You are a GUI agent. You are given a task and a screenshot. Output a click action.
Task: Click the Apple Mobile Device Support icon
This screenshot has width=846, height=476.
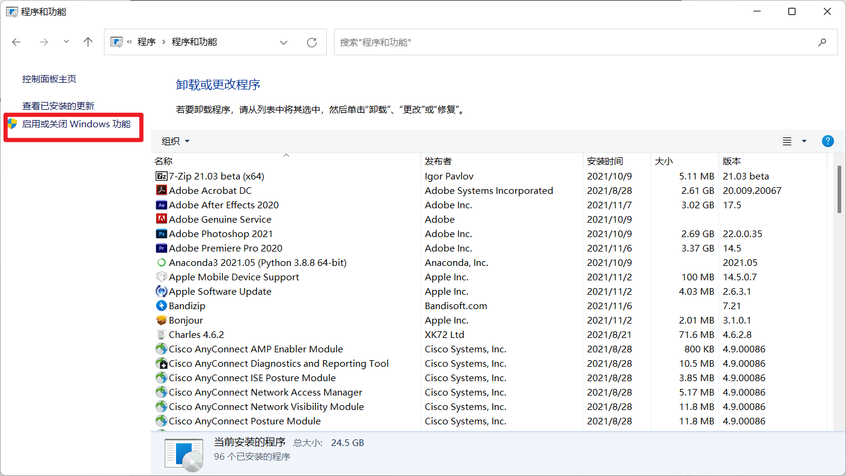(x=161, y=277)
